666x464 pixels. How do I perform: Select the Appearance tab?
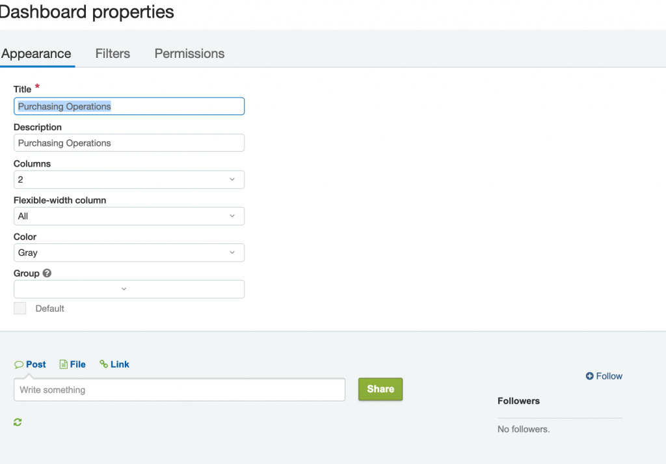(x=36, y=53)
